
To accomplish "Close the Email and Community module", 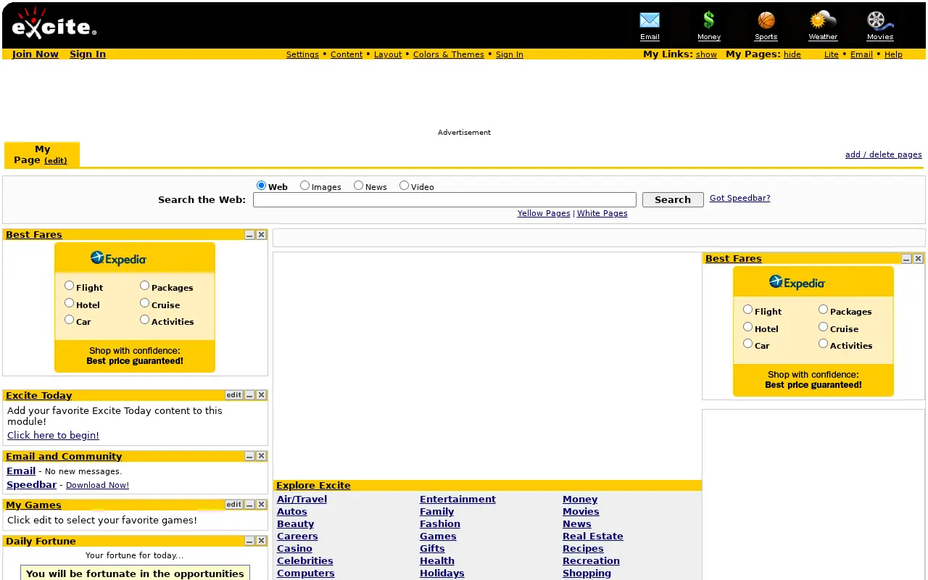I will point(262,456).
